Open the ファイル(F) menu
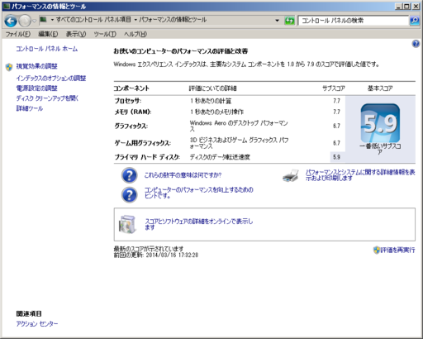423x339 pixels. point(18,34)
